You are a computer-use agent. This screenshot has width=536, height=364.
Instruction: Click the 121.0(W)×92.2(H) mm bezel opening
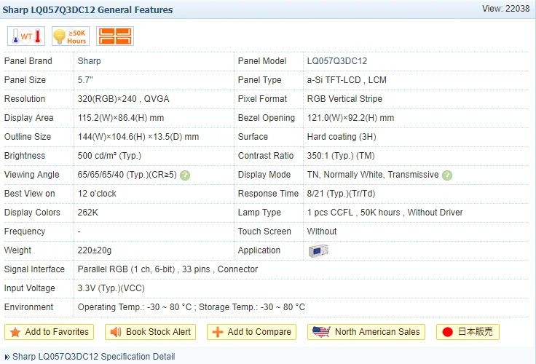pyautogui.click(x=350, y=118)
